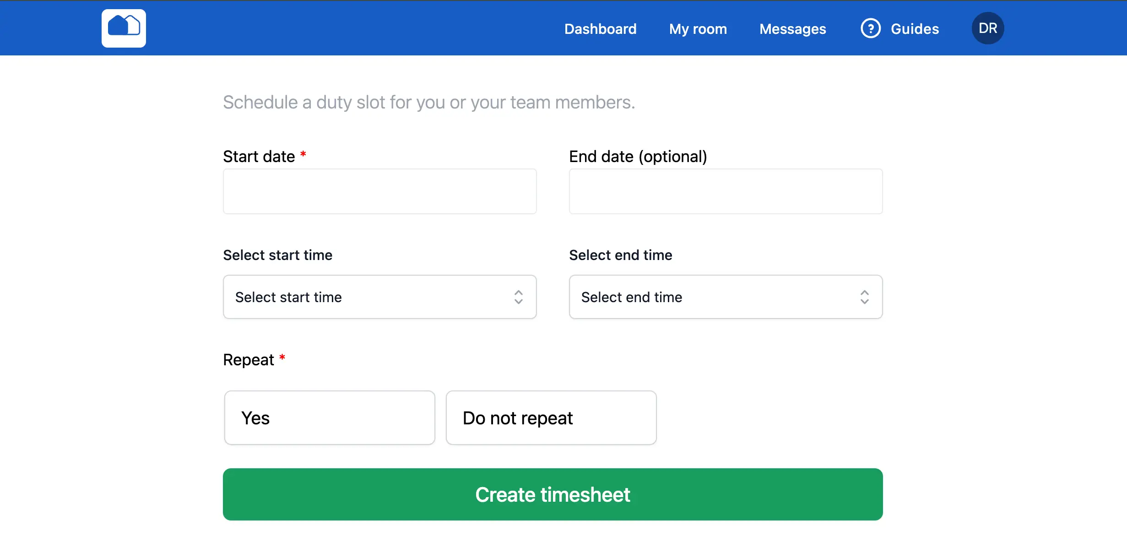This screenshot has height=542, width=1127.
Task: Click the Start date field label
Action: 259,157
